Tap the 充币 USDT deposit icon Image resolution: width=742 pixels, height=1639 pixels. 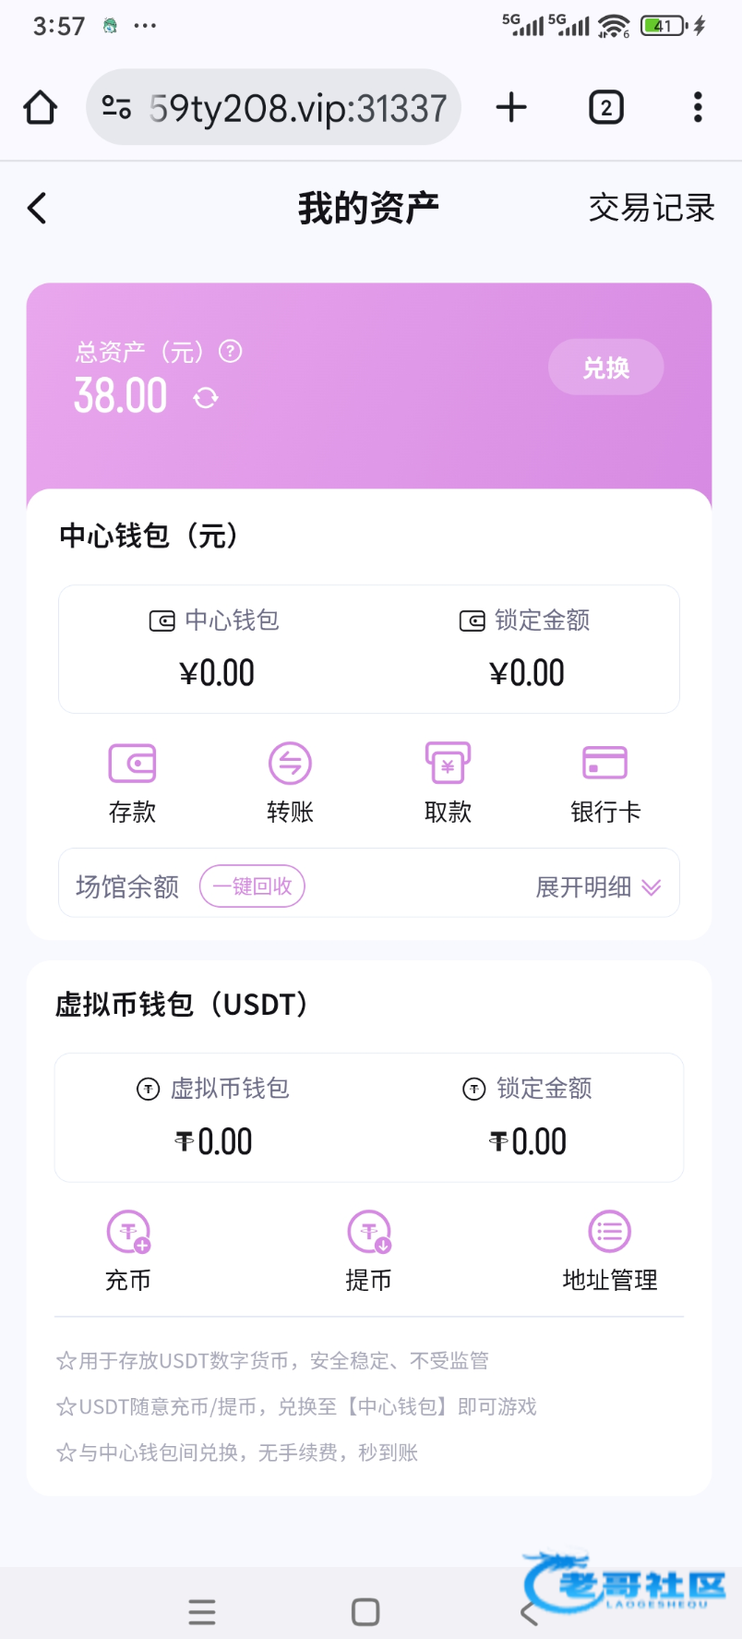128,1232
